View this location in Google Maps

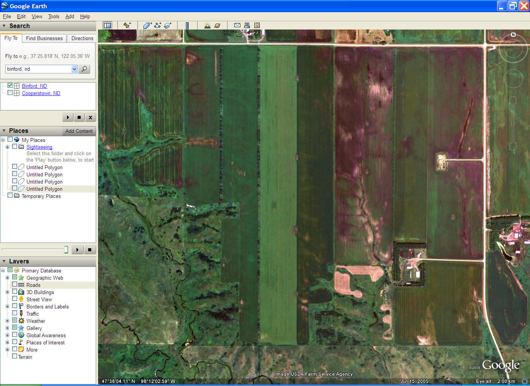tap(257, 25)
